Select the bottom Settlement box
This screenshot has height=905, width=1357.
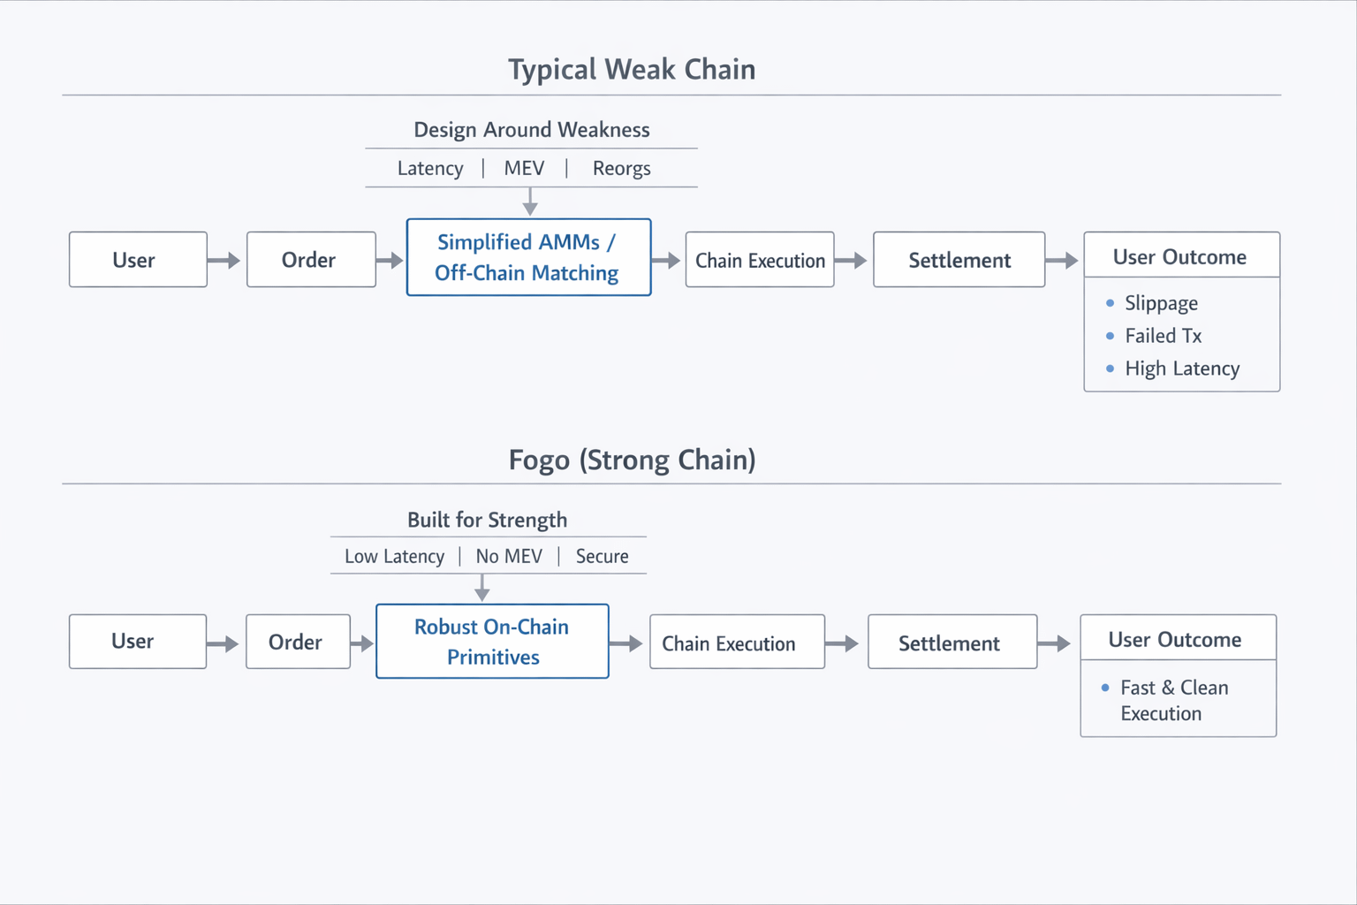tap(952, 643)
